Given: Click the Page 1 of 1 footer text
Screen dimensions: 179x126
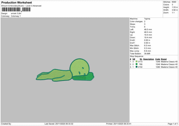Looking at the screenshot, I should (x=172, y=124).
